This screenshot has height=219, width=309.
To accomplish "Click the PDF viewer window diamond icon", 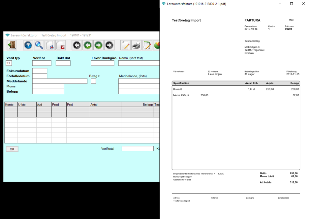I will pos(164,4).
